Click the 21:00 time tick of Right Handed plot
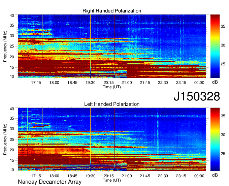This screenshot has height=186, width=229. coord(127,83)
